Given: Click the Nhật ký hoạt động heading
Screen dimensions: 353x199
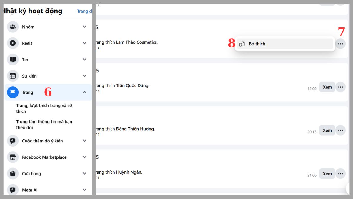Looking at the screenshot, I should pos(33,11).
